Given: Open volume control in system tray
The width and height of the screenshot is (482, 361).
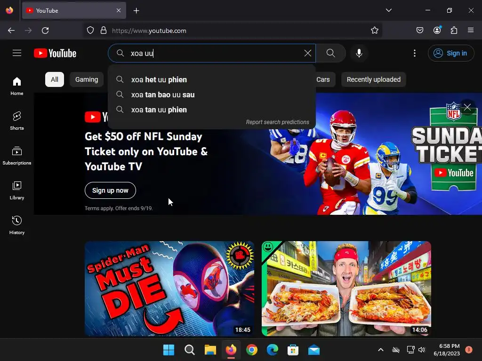Looking at the screenshot, I should click(422, 350).
